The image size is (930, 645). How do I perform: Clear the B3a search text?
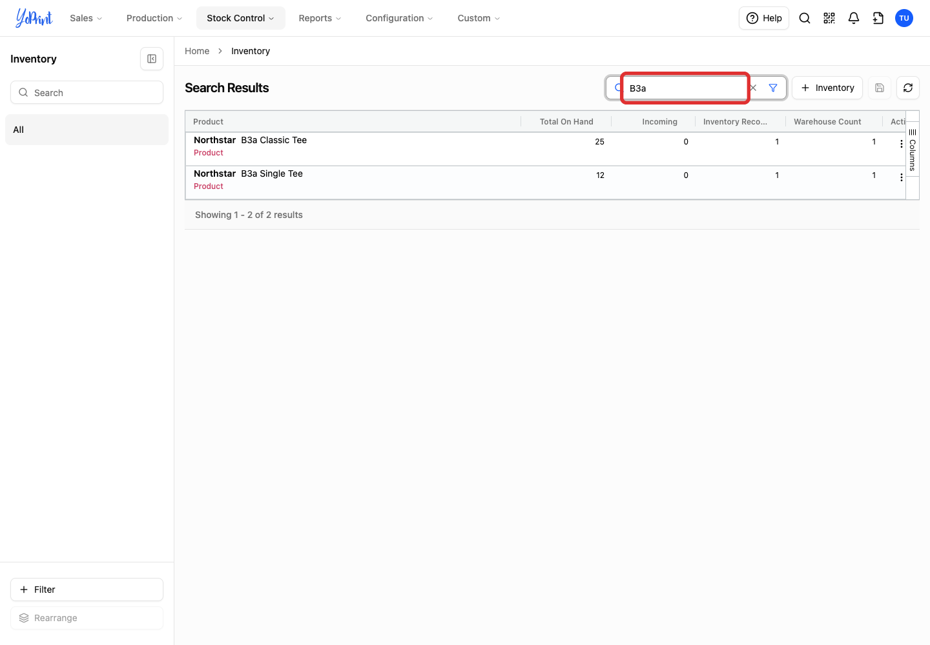[753, 88]
